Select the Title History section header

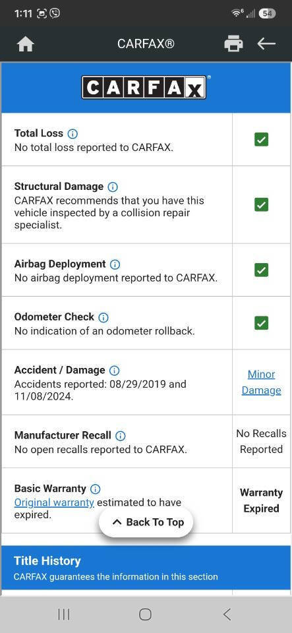(x=146, y=568)
